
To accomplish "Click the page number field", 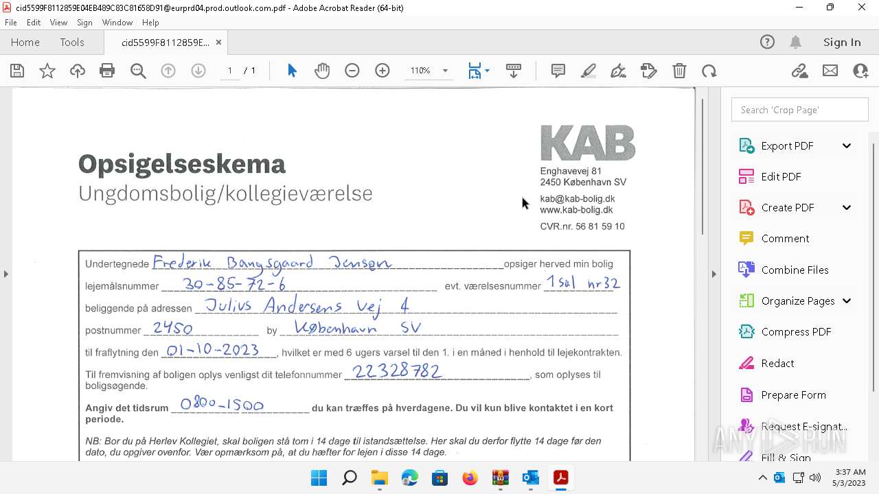I will point(230,71).
